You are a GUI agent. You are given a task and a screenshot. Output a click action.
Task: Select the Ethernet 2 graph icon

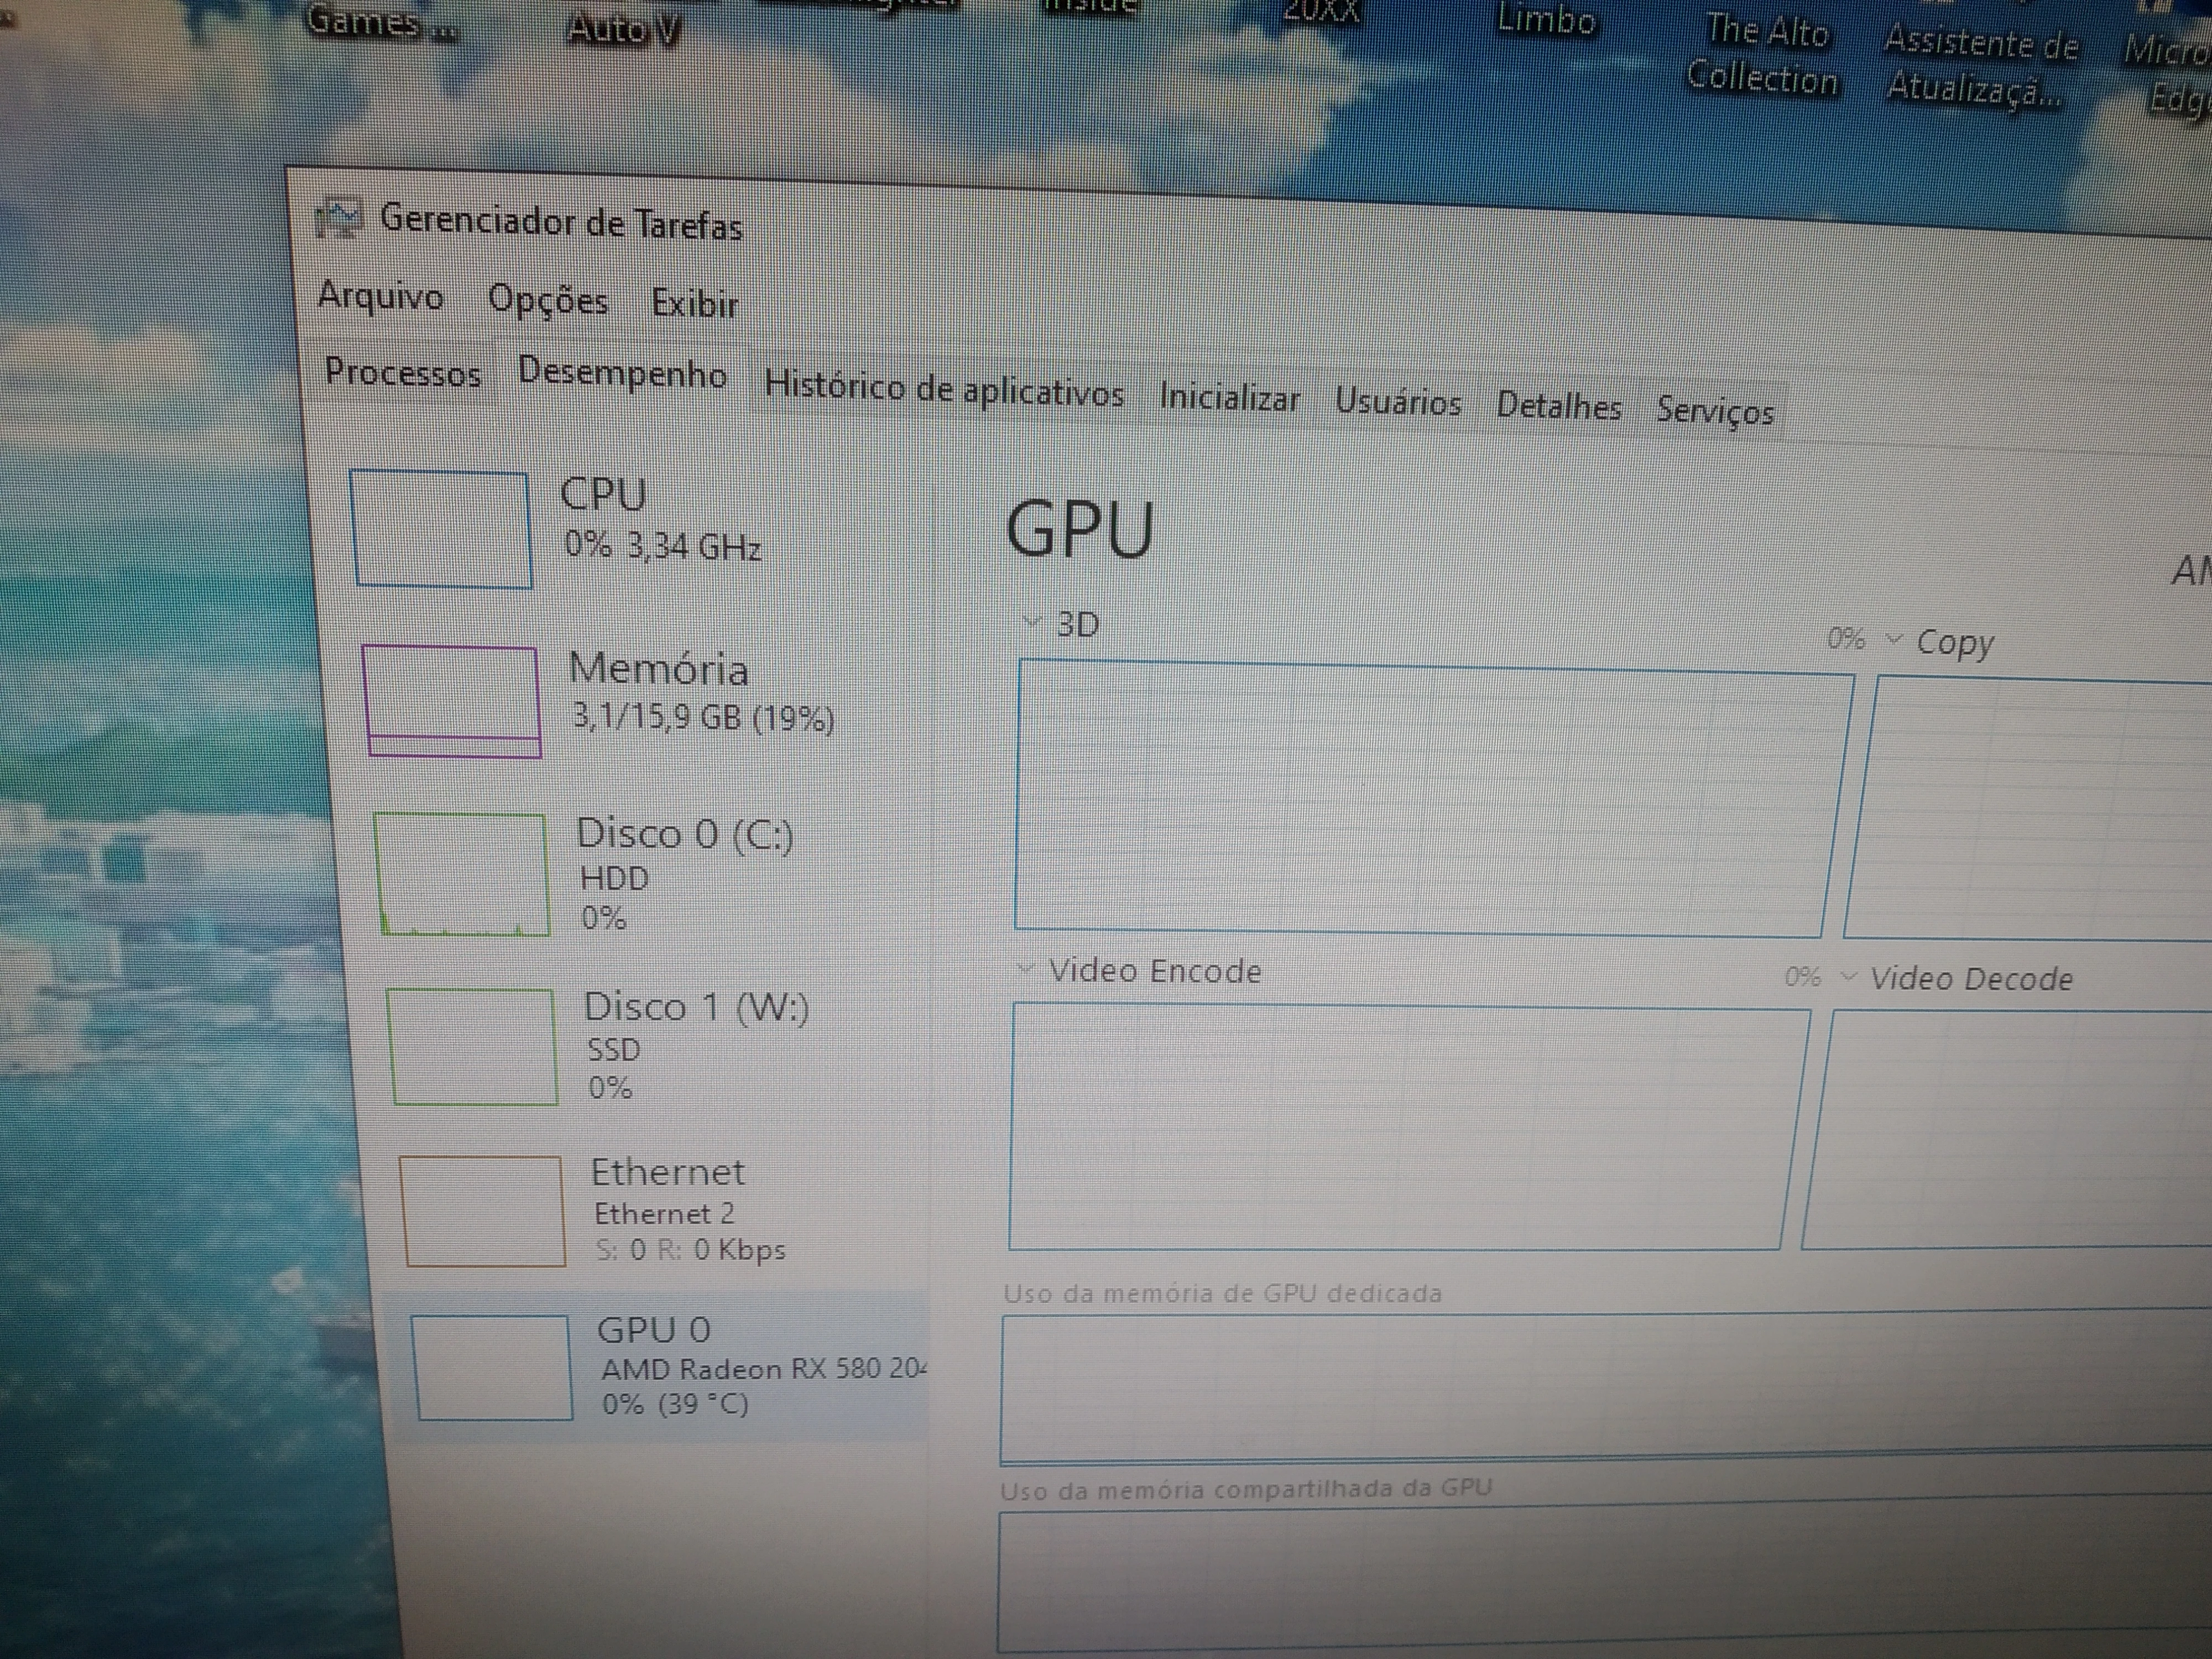[x=483, y=1211]
